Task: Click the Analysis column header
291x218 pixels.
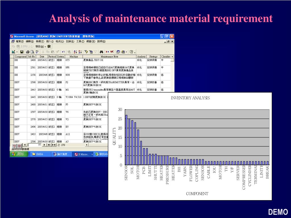Action: (141, 56)
